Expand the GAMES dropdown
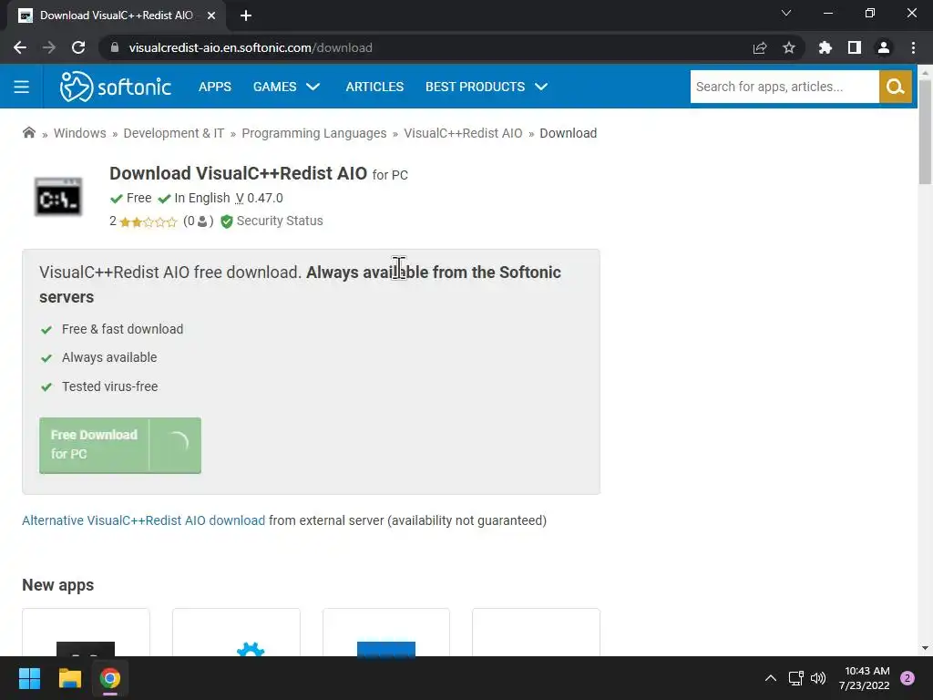This screenshot has height=700, width=933. pos(287,87)
